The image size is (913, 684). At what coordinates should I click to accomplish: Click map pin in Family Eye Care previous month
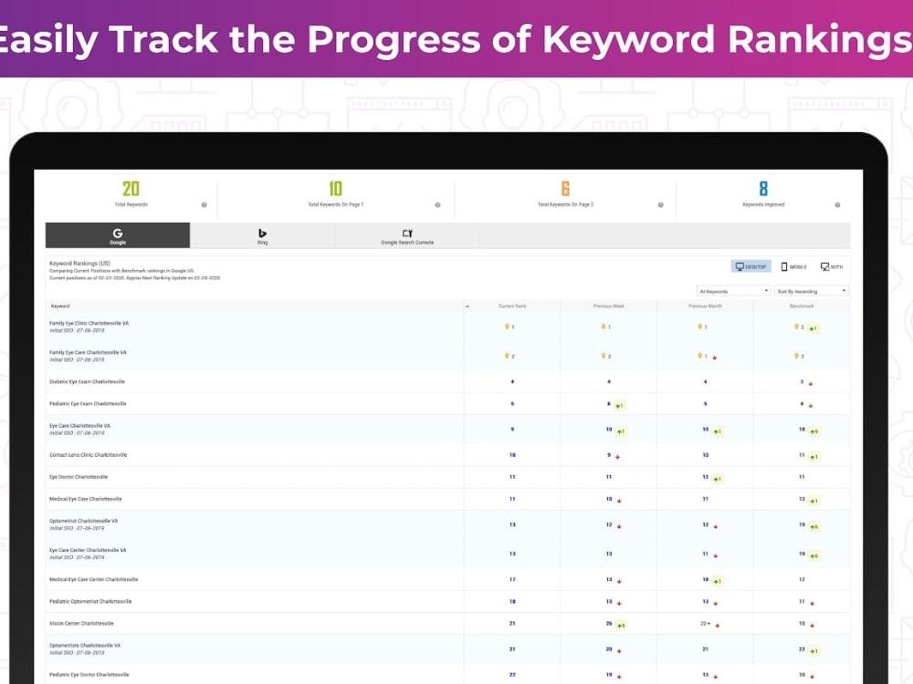[700, 356]
